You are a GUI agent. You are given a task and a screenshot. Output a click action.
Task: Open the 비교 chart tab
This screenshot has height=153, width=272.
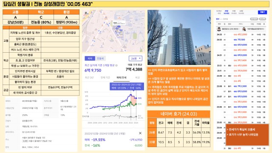[x=137, y=77]
